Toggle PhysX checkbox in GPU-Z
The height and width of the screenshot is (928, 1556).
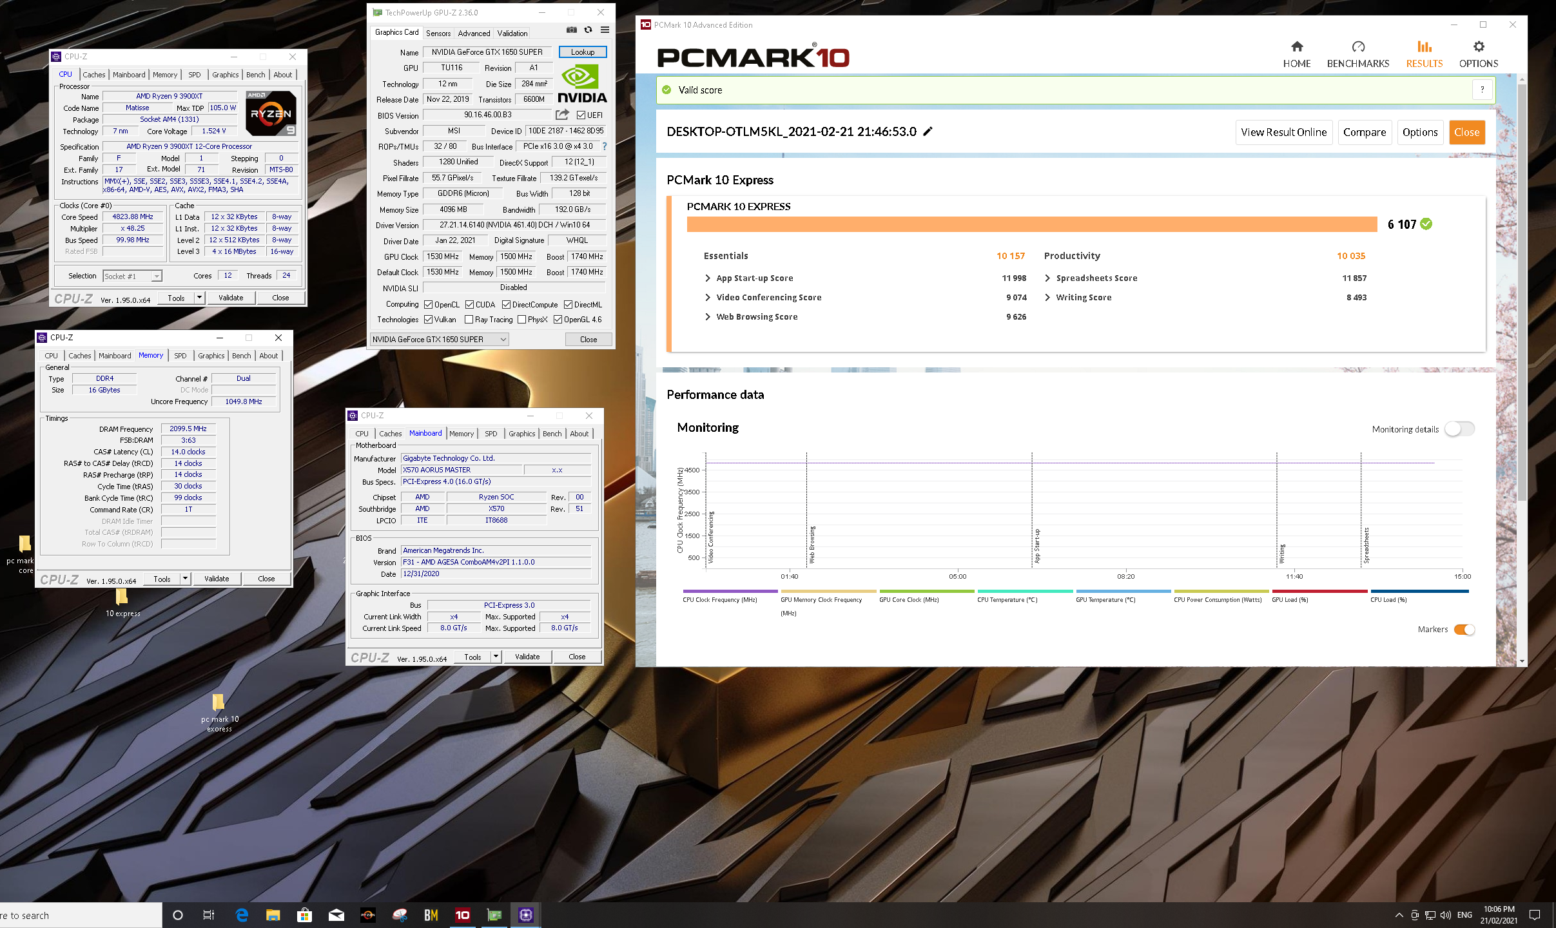pyautogui.click(x=521, y=320)
